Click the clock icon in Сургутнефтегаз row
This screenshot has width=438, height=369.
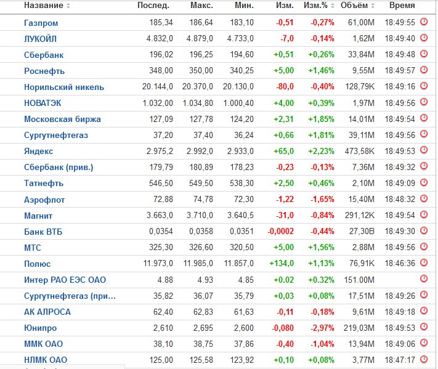tap(424, 134)
